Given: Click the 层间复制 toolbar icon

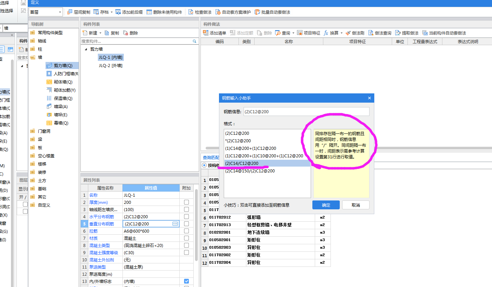Looking at the screenshot, I should [x=70, y=12].
